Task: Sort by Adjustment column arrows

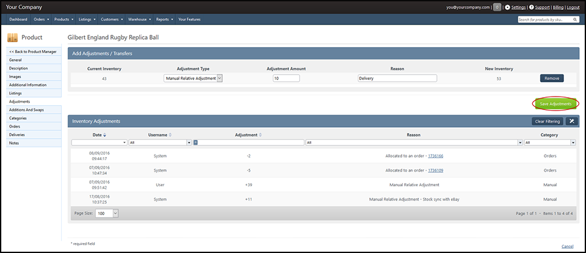Action: pyautogui.click(x=260, y=135)
